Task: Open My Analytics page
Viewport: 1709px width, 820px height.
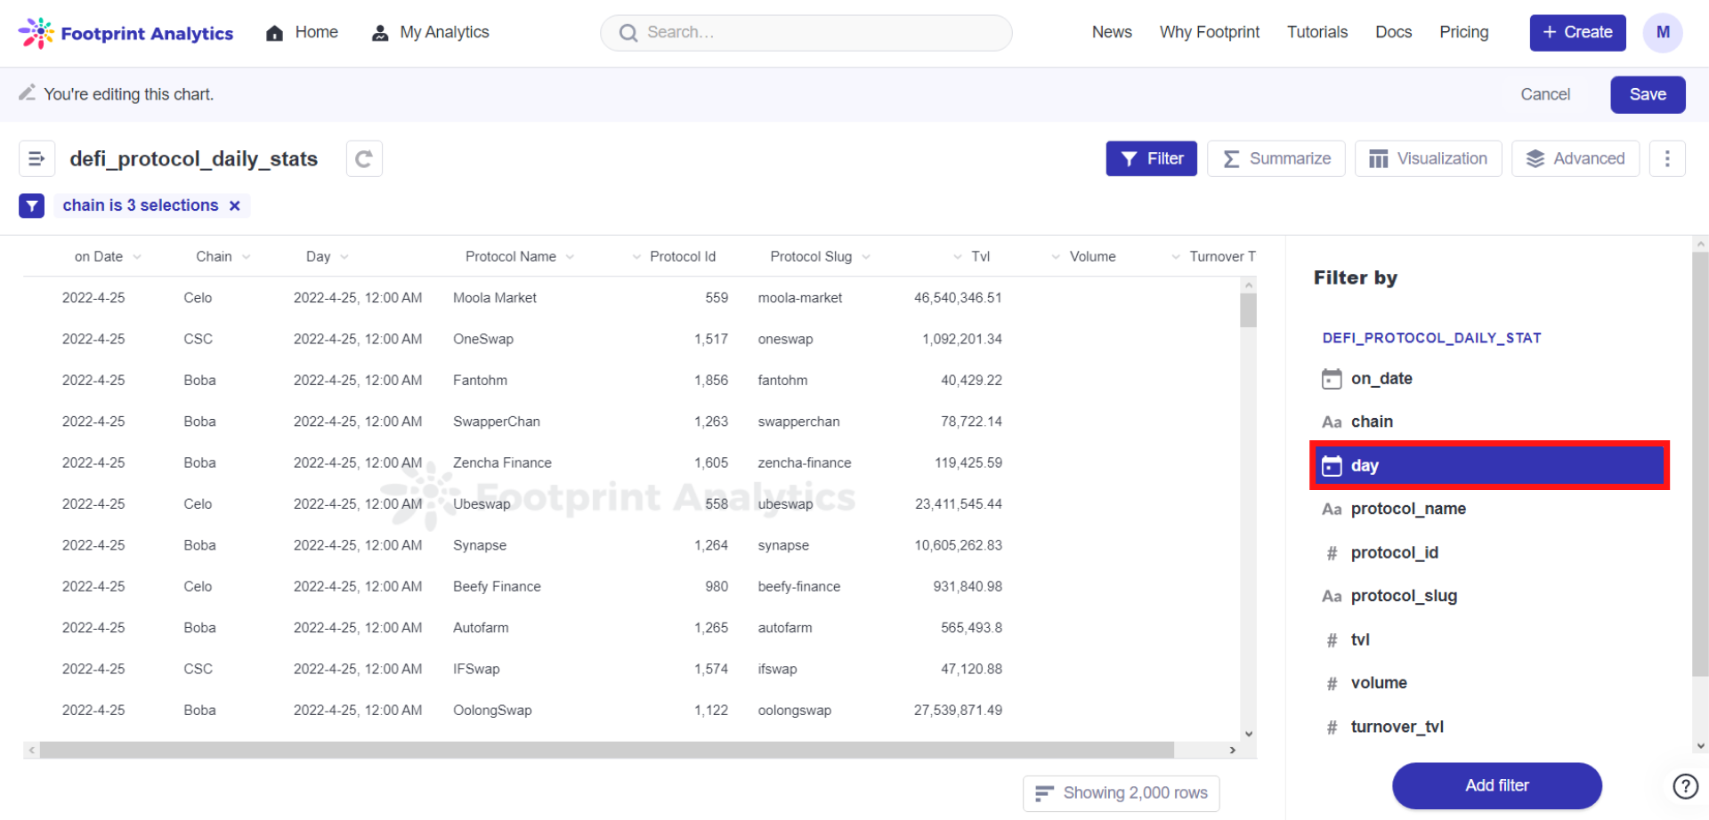Action: click(430, 33)
